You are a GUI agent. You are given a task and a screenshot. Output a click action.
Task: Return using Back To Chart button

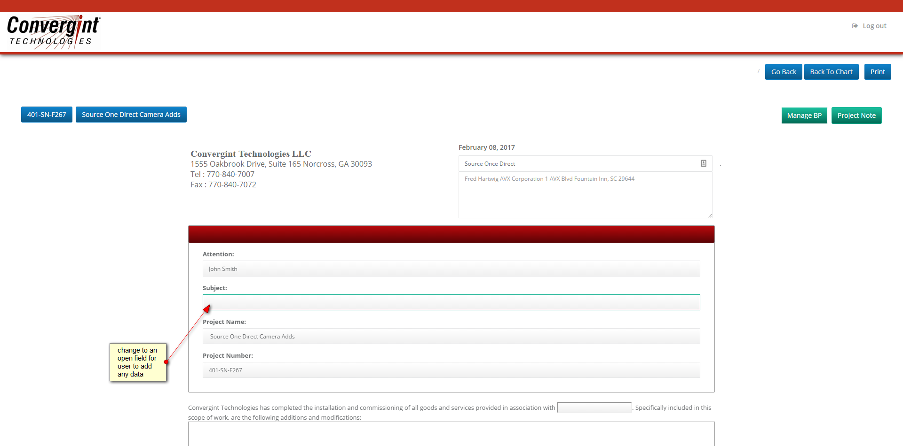831,72
